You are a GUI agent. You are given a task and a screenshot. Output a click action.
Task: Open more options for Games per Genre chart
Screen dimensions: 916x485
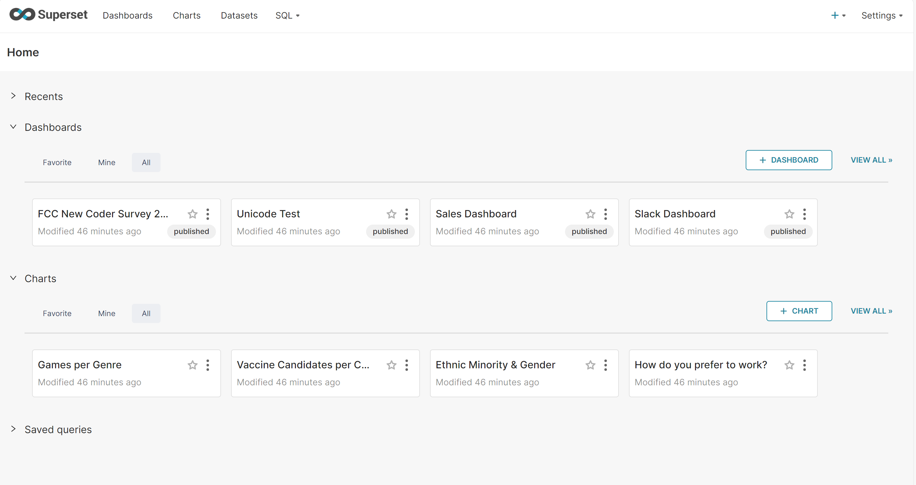[208, 365]
